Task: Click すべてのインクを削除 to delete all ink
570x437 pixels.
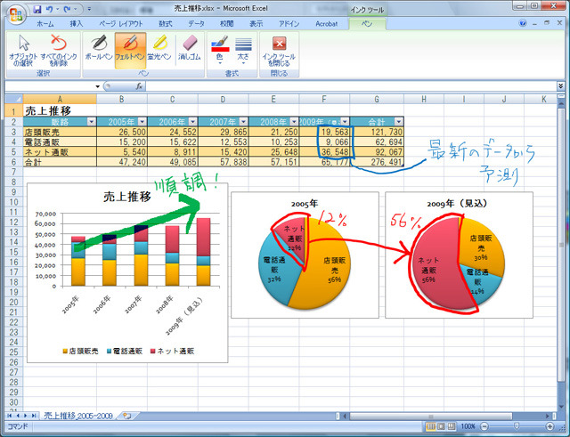Action: [59, 51]
